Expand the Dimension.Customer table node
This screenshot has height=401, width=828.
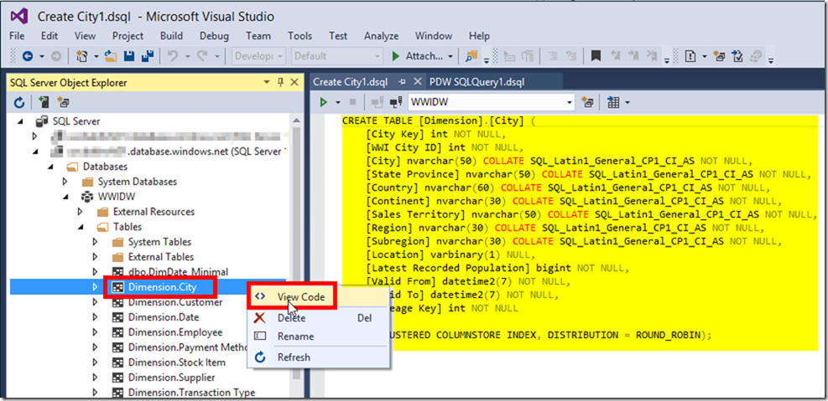[x=95, y=302]
